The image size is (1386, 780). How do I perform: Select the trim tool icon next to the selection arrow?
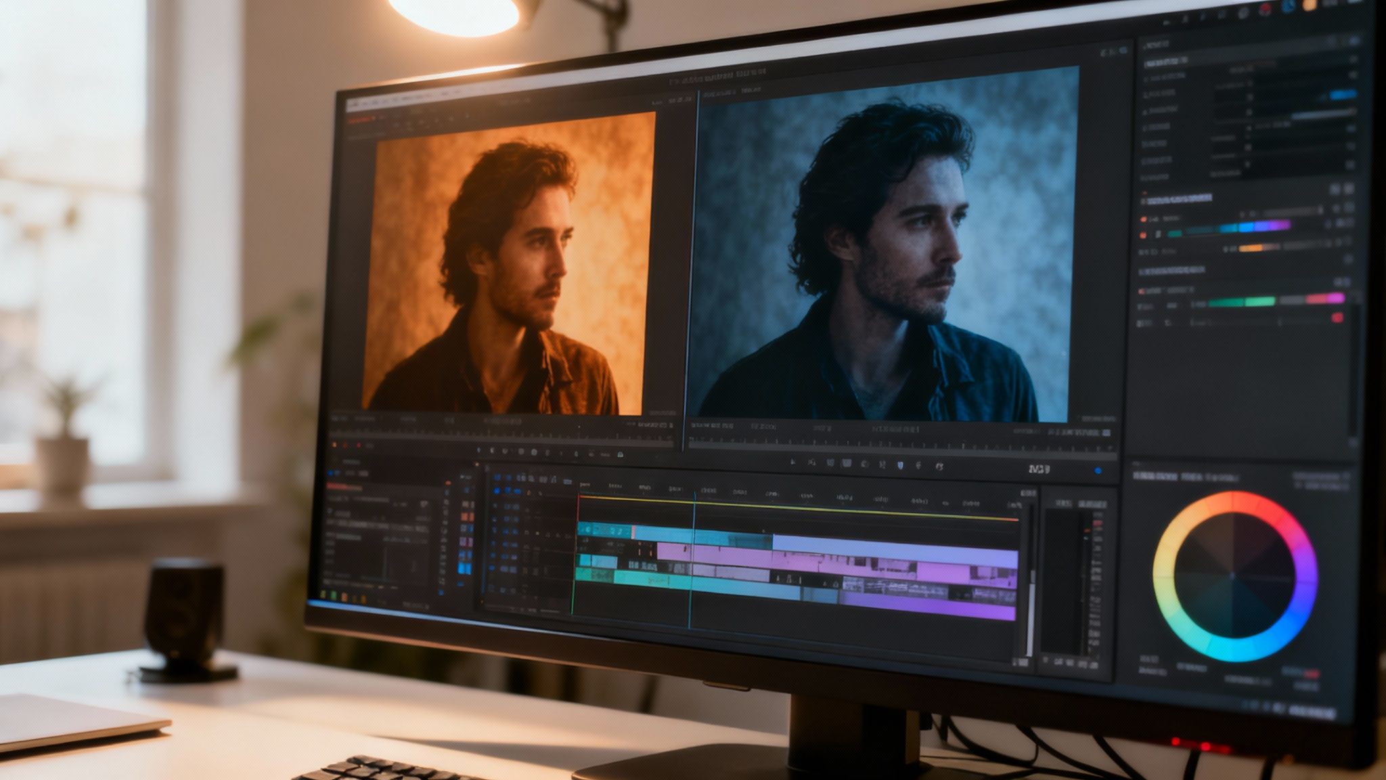[x=812, y=464]
